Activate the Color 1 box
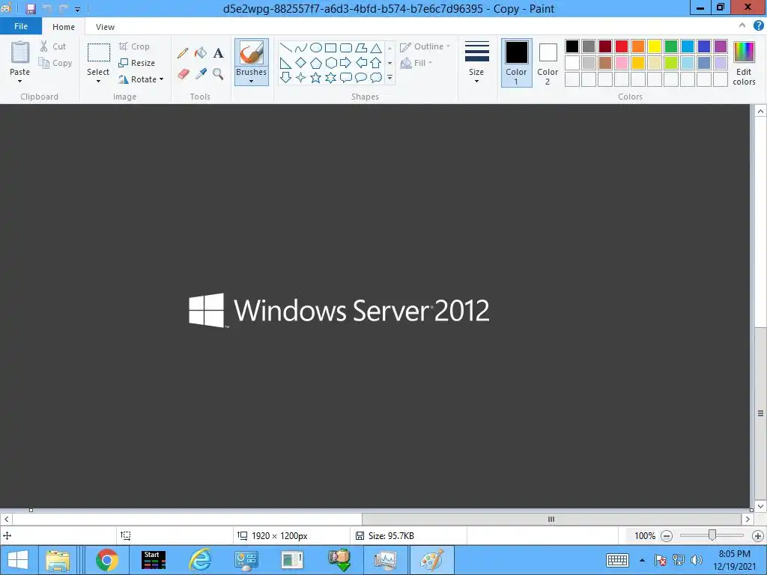Viewport: 767px width, 575px height. tap(517, 63)
